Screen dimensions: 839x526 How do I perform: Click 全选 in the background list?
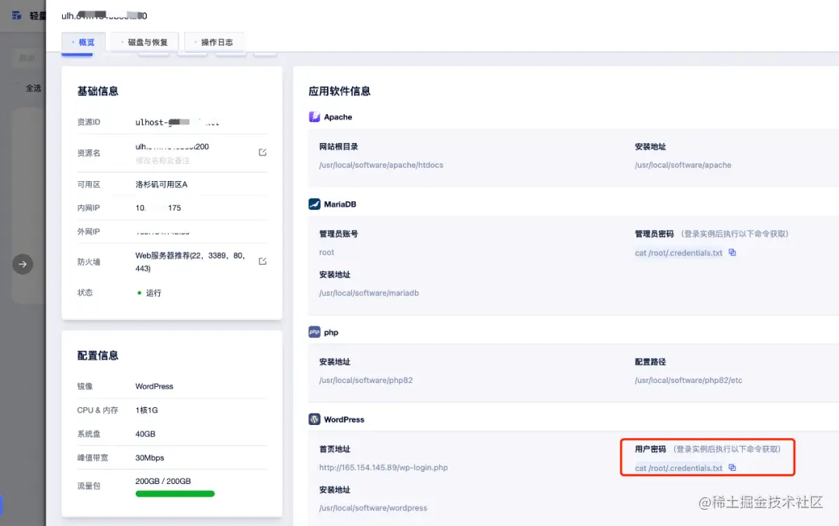point(33,88)
